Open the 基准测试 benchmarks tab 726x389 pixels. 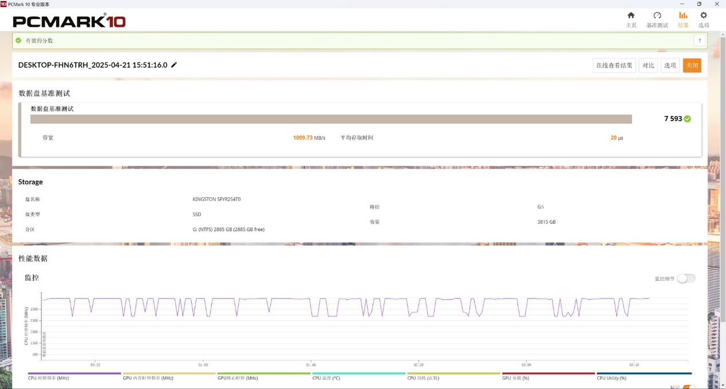(657, 20)
